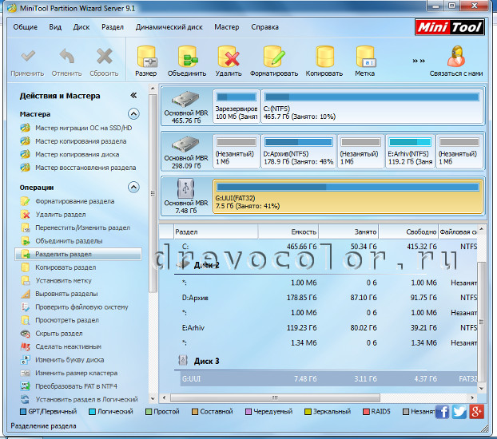Sort by the Емкость column header

[288, 231]
